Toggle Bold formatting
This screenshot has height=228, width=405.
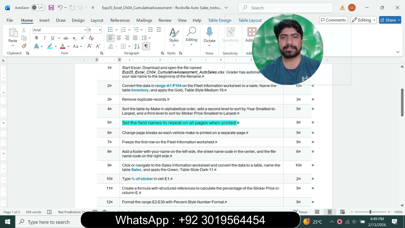click(x=36, y=38)
